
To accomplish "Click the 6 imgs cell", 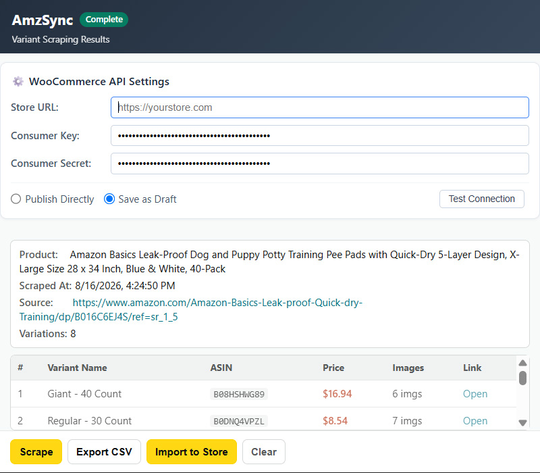I will pyautogui.click(x=407, y=394).
